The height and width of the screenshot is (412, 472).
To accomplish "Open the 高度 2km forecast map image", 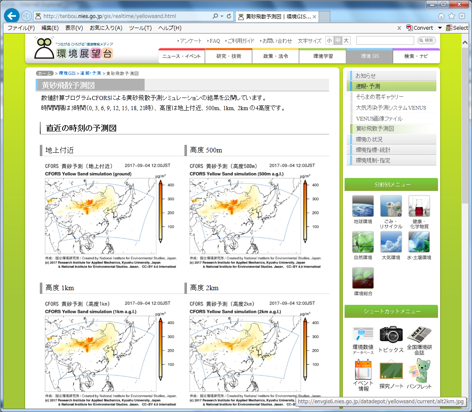I will point(255,352).
